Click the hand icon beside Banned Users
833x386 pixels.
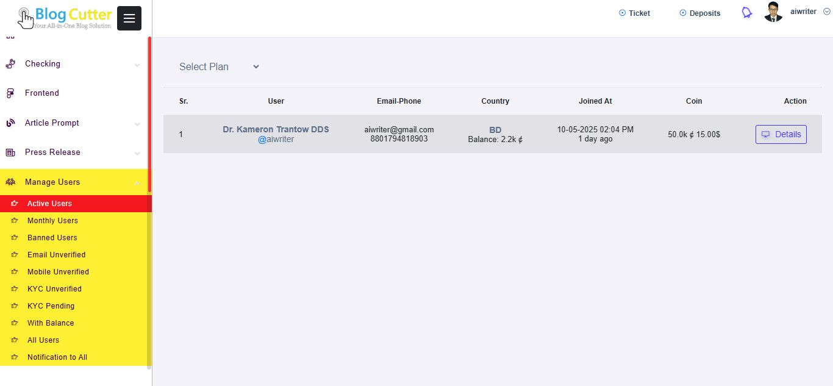pyautogui.click(x=15, y=238)
